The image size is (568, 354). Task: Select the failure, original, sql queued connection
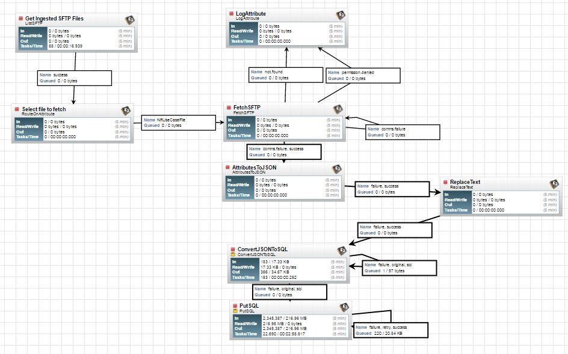tap(397, 268)
